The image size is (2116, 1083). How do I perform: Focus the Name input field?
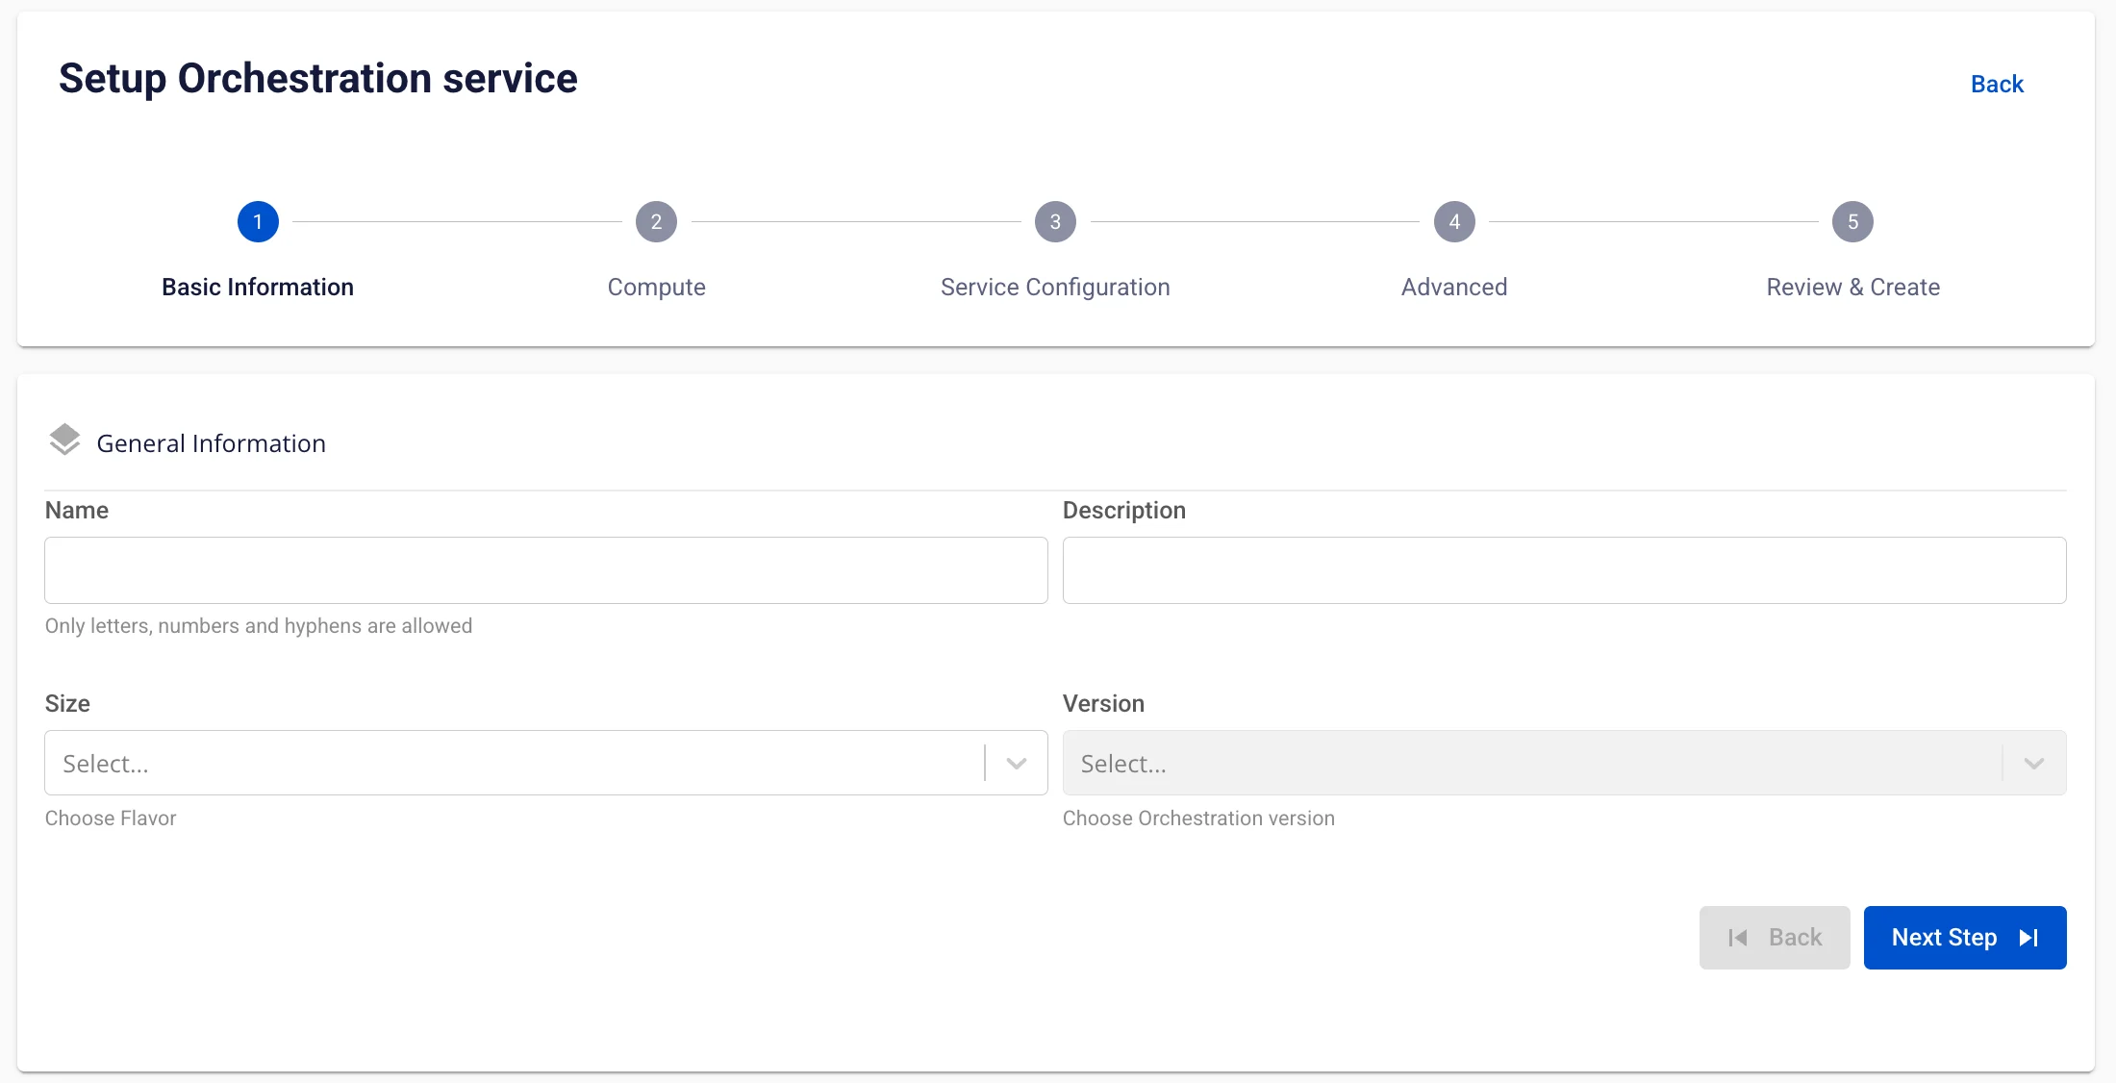point(545,570)
